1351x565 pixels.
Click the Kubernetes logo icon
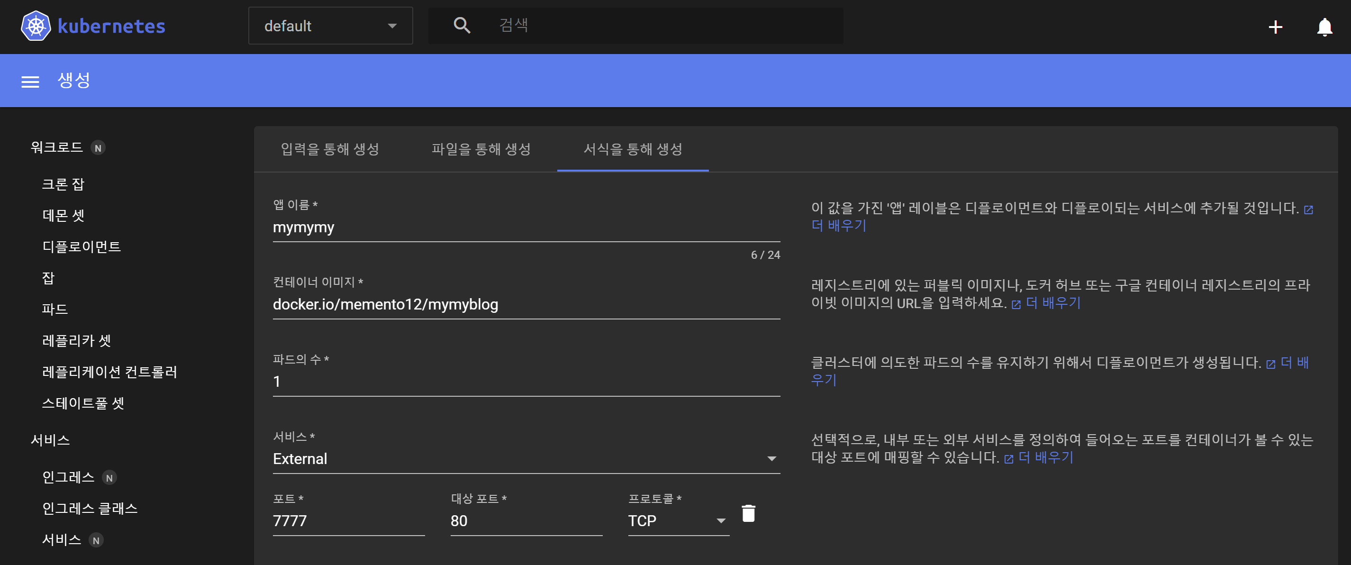pos(36,26)
